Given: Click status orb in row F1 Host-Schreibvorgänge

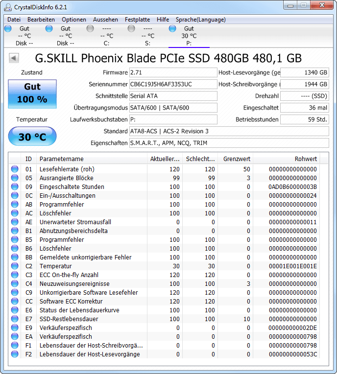Looking at the screenshot, I should point(15,346).
